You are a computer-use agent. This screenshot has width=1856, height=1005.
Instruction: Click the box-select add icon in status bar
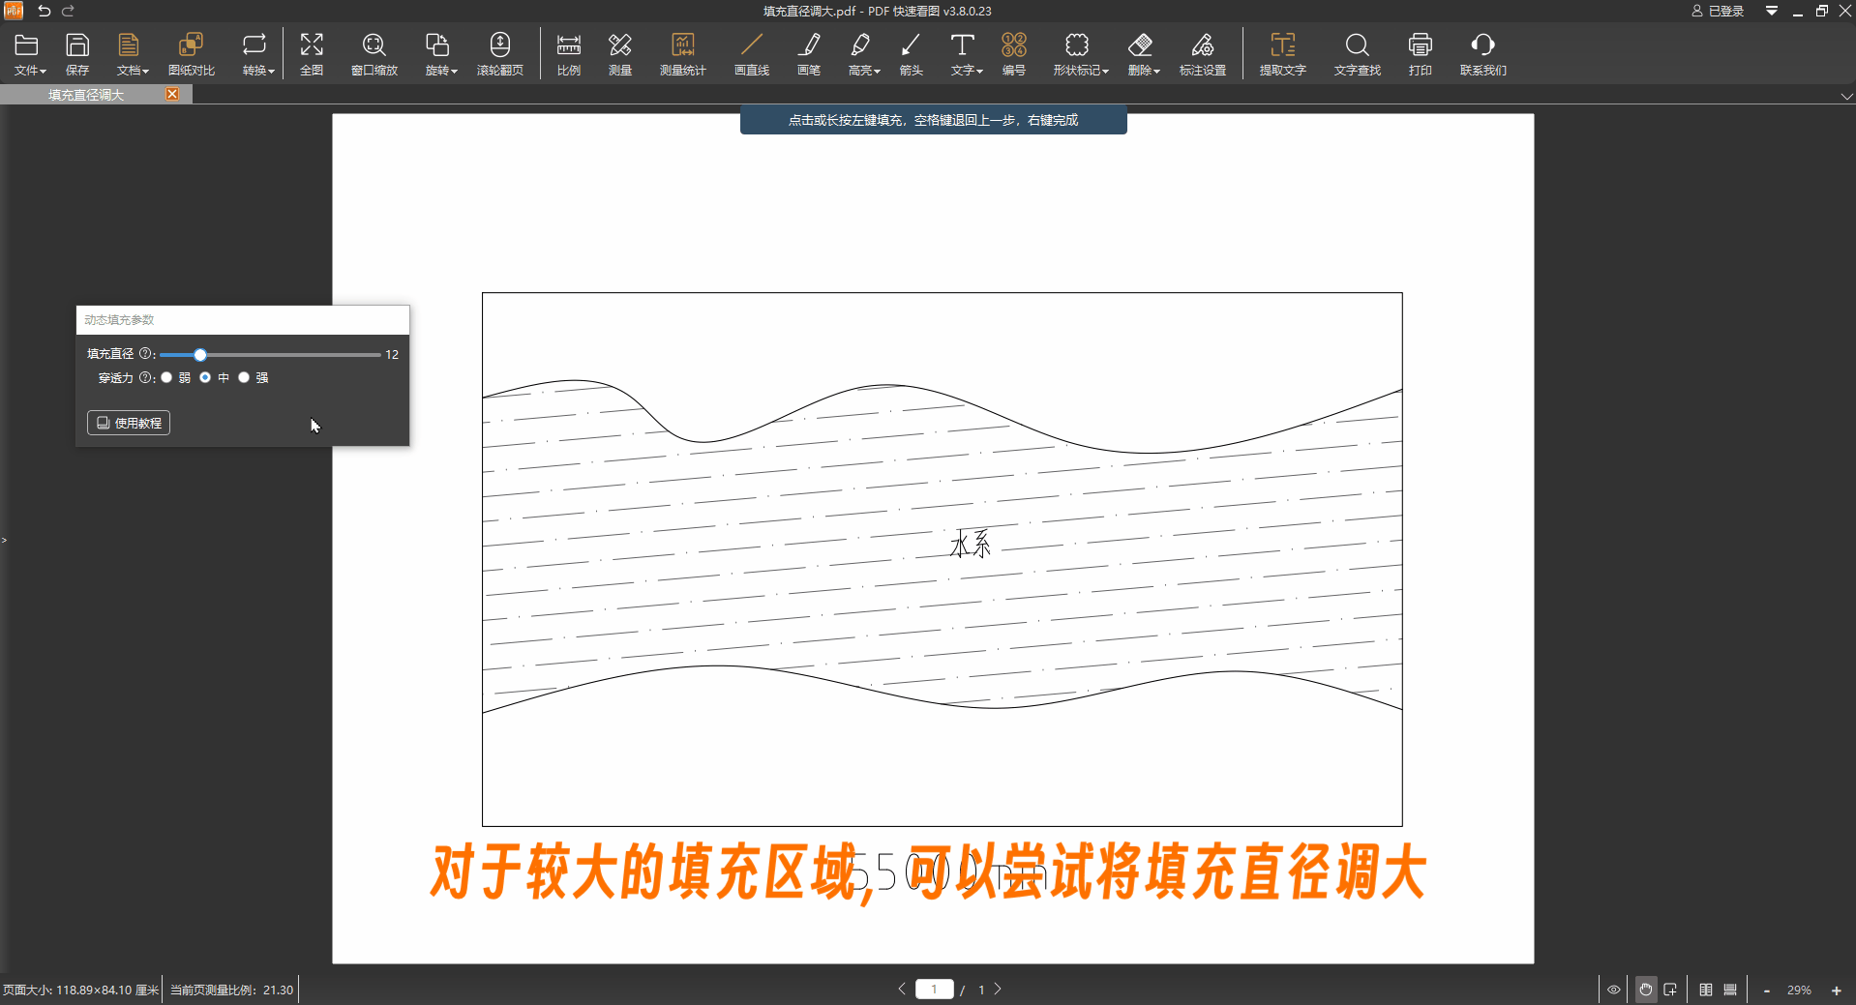click(x=1670, y=990)
